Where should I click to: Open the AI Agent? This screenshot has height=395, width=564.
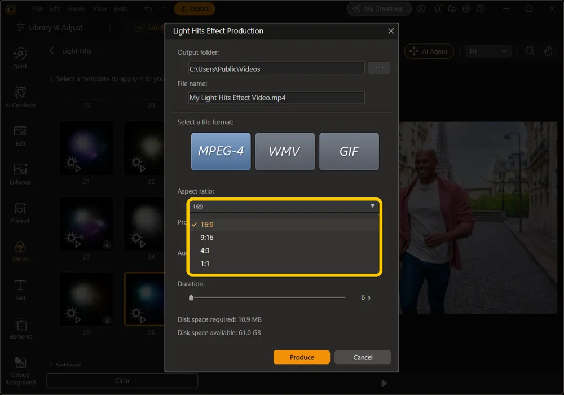tap(429, 51)
